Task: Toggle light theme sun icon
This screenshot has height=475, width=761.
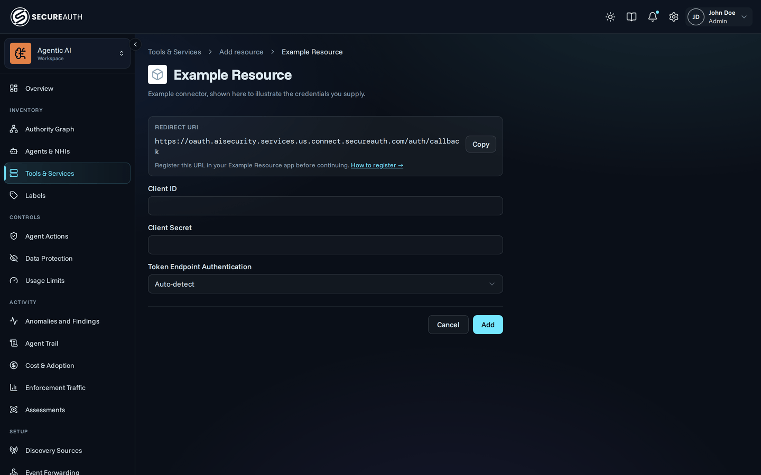Action: tap(610, 17)
